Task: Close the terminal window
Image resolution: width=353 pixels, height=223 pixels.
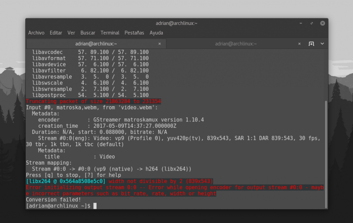Action: (322, 23)
